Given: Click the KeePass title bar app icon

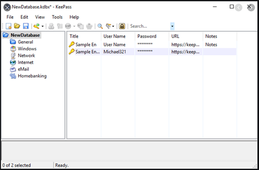Looking at the screenshot, I should click(7, 7).
